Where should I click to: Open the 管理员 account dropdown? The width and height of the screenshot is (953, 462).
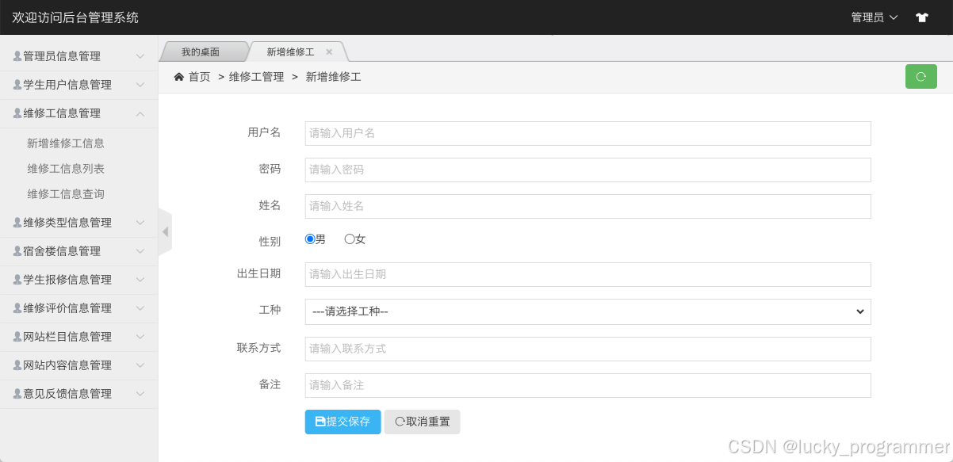[x=874, y=17]
